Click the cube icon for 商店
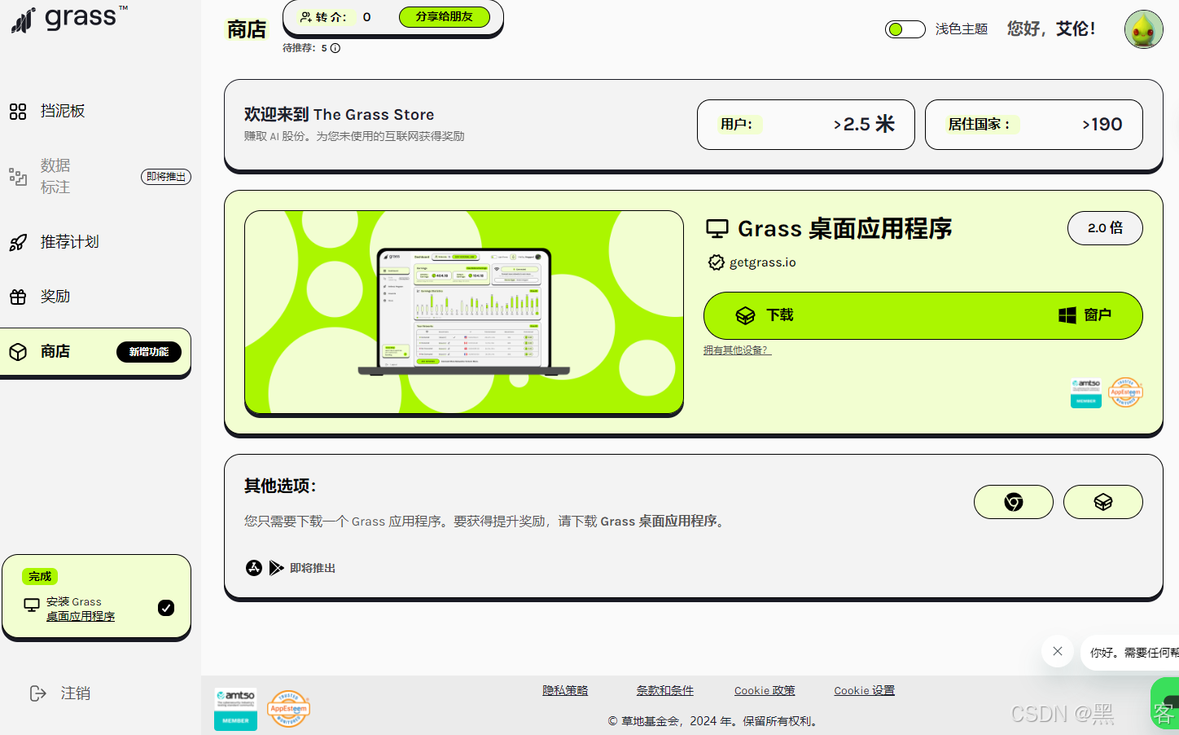 [18, 352]
